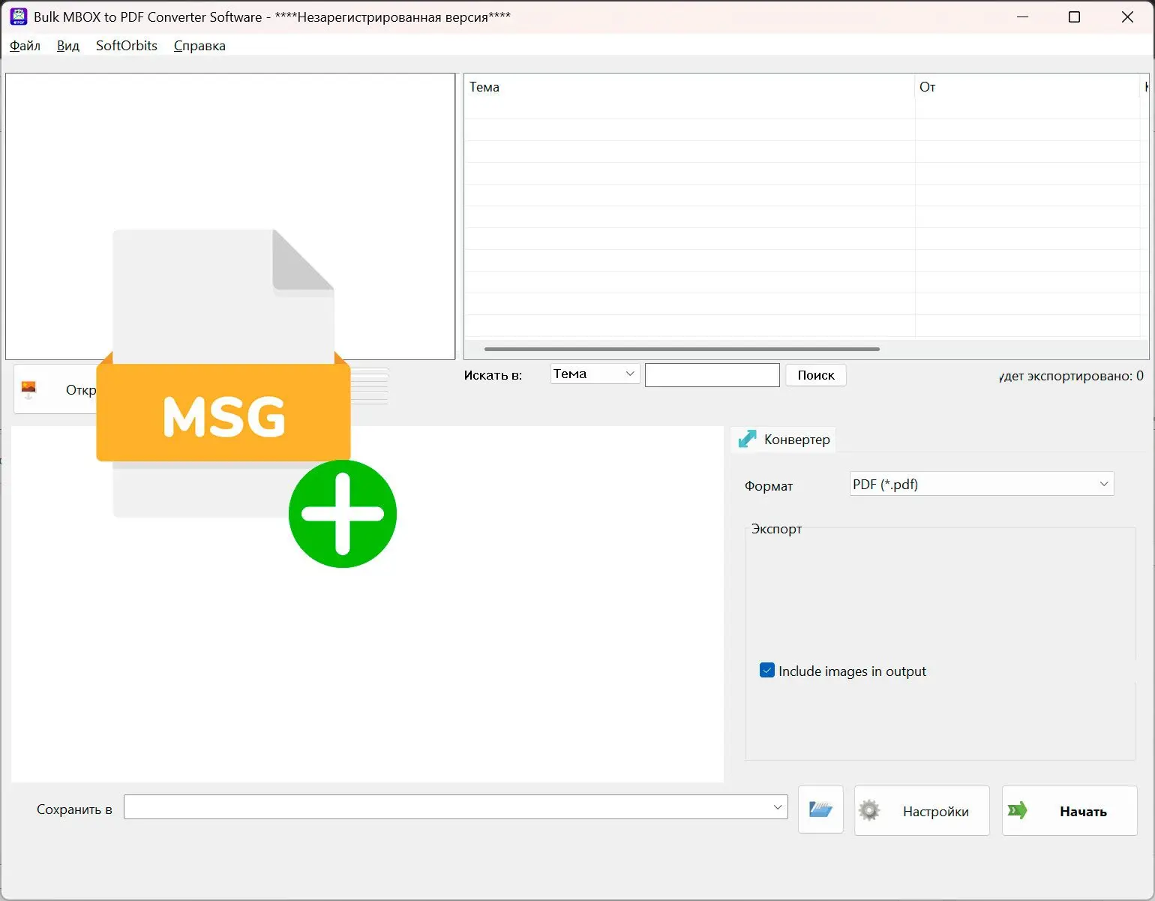Expand the Искать в Тема dropdown
The image size is (1155, 901).
595,374
